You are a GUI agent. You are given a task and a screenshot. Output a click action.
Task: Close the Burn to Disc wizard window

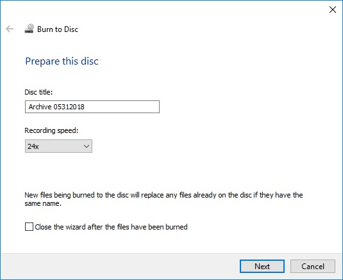333,10
